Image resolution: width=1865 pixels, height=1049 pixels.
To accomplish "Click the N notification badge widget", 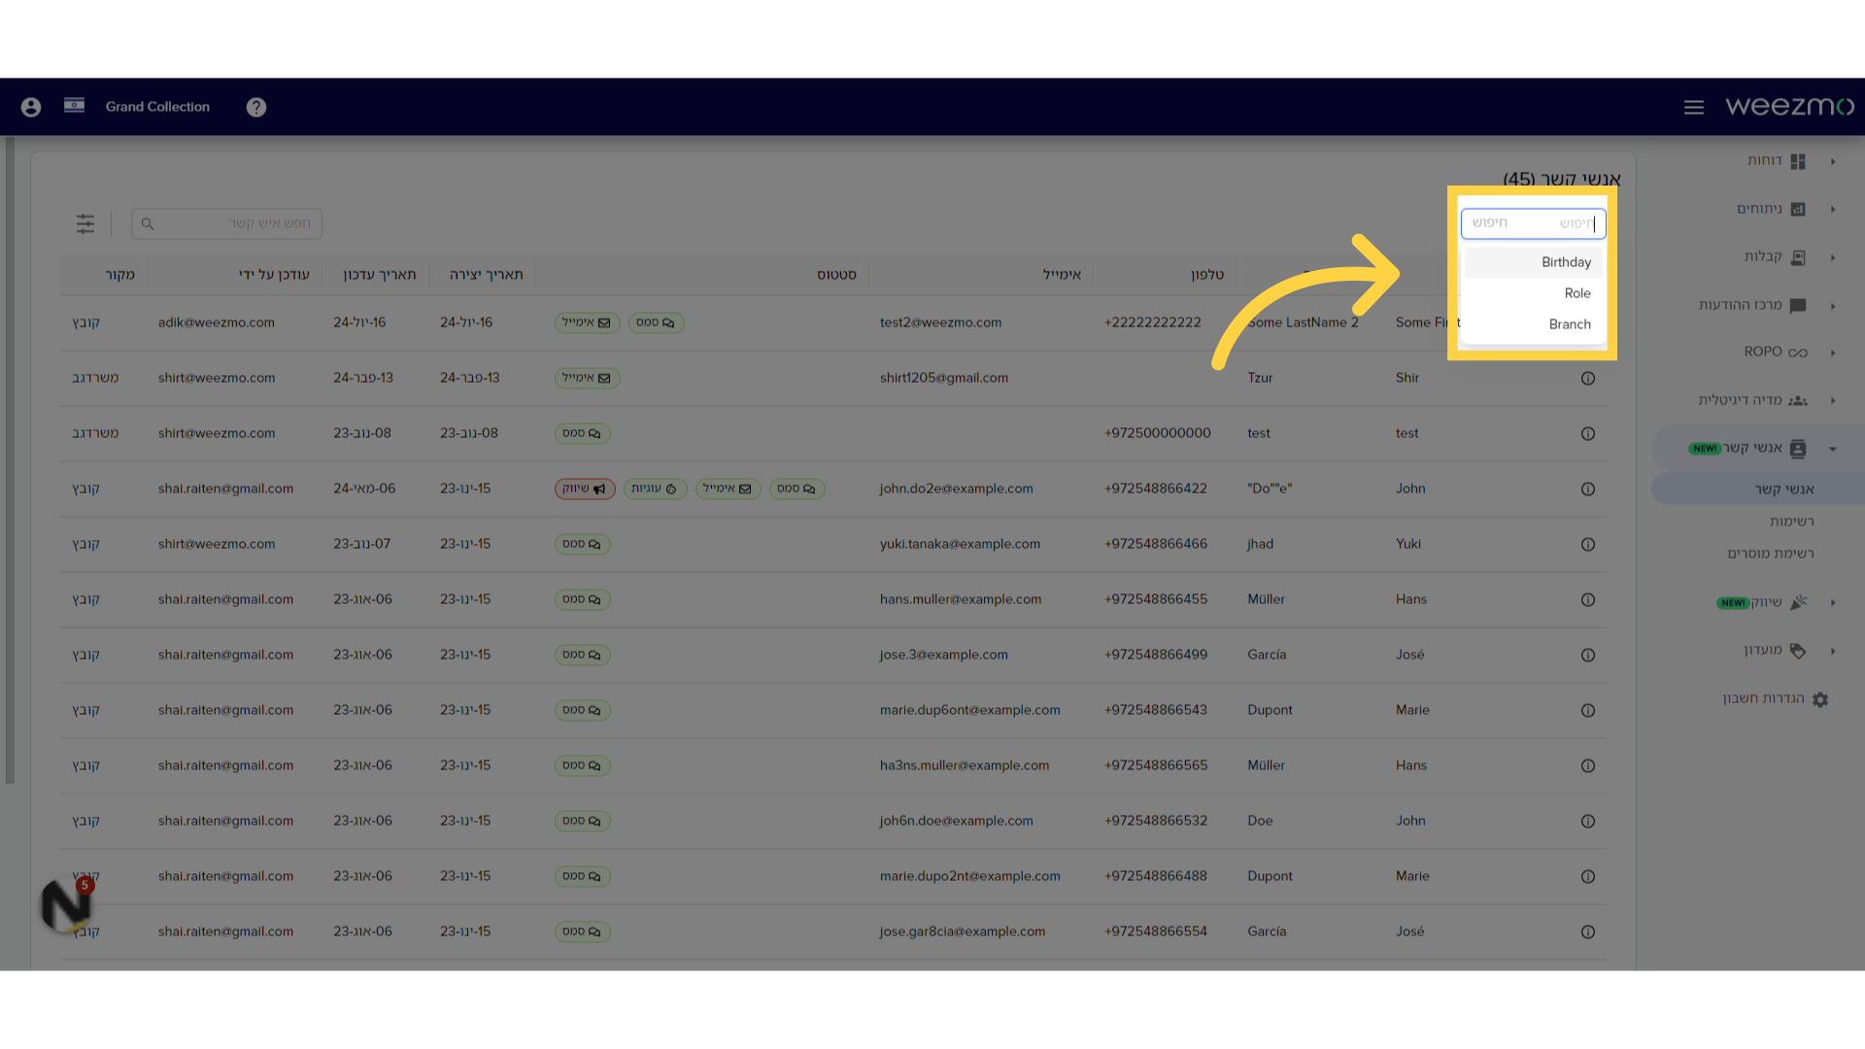I will [67, 904].
